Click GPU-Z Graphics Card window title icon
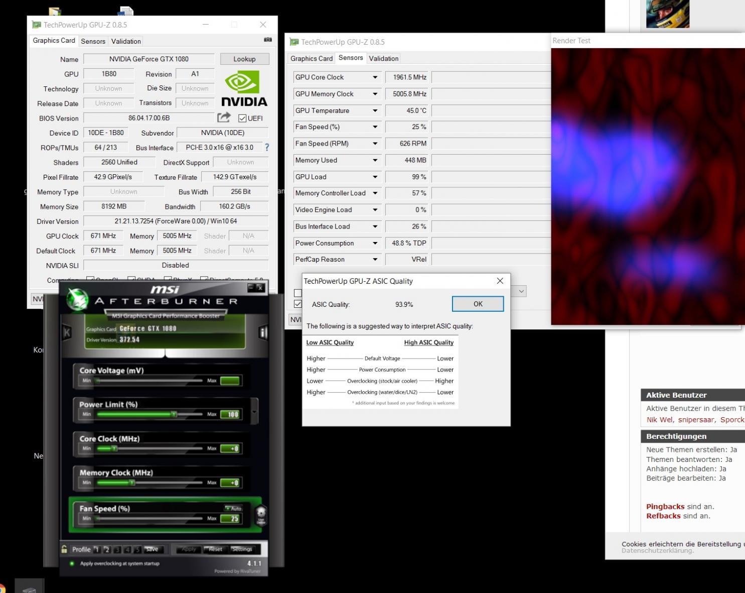The width and height of the screenshot is (745, 593). tap(36, 25)
